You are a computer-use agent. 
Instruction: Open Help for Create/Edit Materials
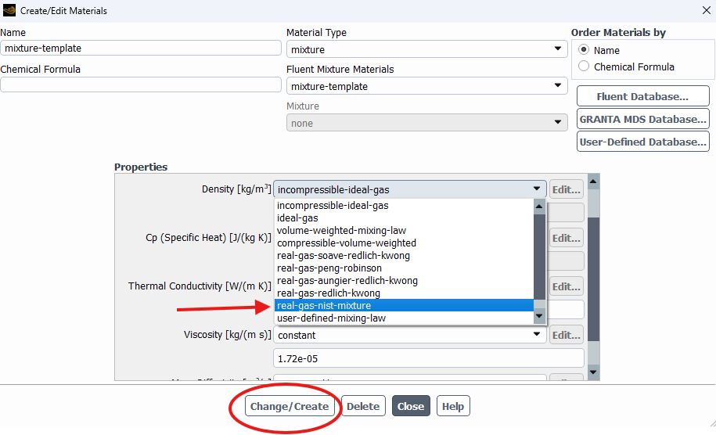tap(453, 406)
